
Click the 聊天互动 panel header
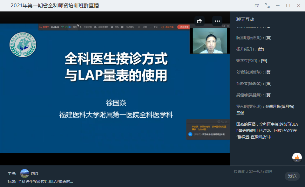pos(245,19)
